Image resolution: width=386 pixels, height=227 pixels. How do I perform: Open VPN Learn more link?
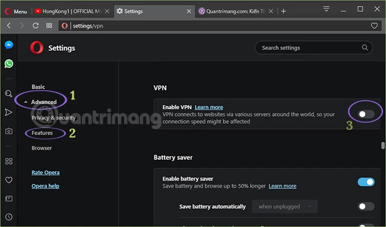tap(209, 107)
